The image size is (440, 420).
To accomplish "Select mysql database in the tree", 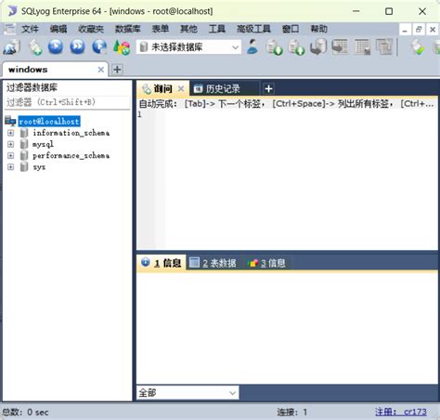I will (43, 144).
